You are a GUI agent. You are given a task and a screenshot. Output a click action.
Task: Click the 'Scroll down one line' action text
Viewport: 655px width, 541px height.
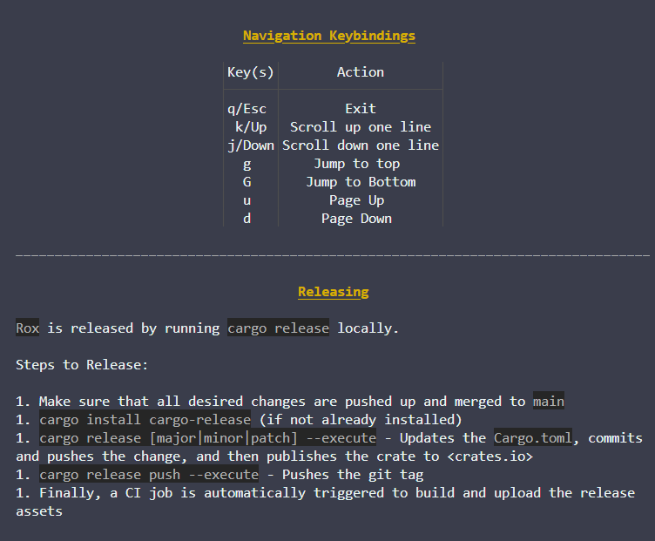(360, 145)
